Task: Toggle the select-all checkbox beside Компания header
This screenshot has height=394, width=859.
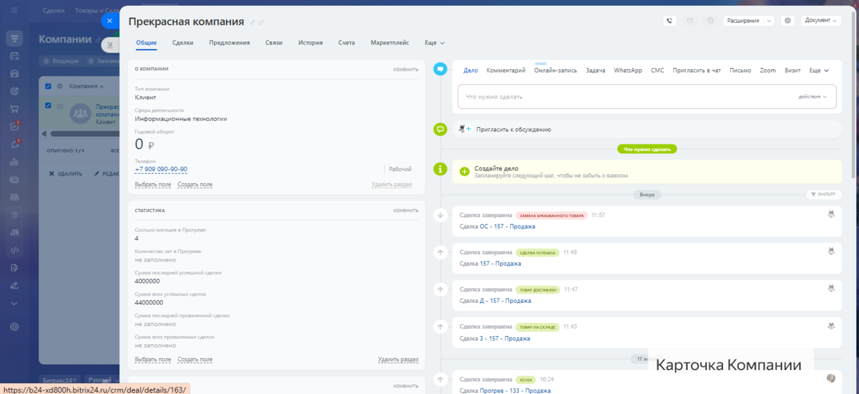Action: [48, 86]
